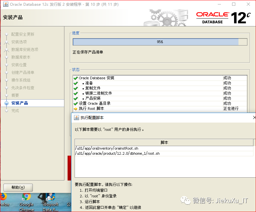
Task: Select the 概要 step
Action: pyautogui.click(x=15, y=95)
